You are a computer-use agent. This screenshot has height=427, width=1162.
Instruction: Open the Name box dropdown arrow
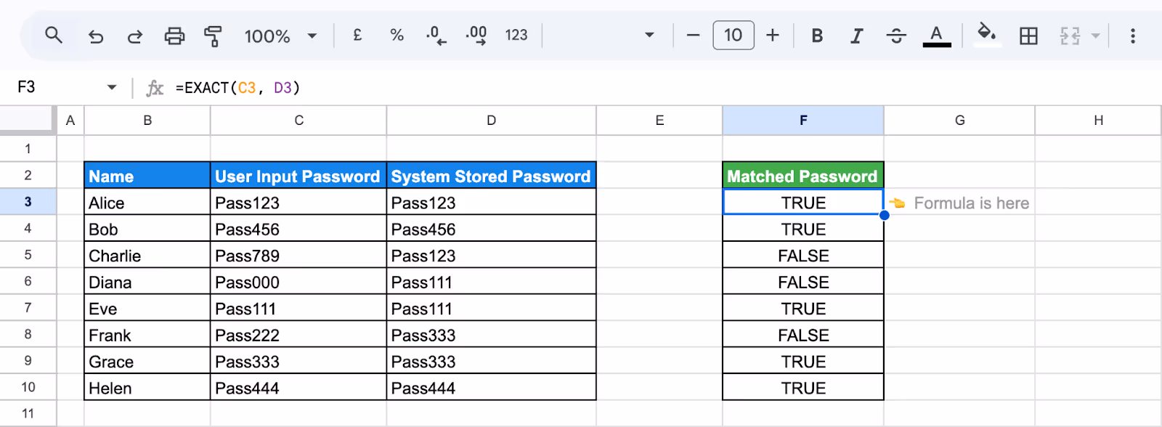[x=112, y=87]
